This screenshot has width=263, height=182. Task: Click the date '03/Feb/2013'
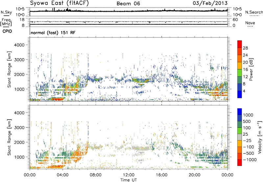pos(210,3)
